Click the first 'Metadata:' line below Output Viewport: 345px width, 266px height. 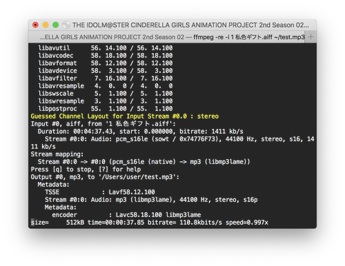pyautogui.click(x=53, y=184)
